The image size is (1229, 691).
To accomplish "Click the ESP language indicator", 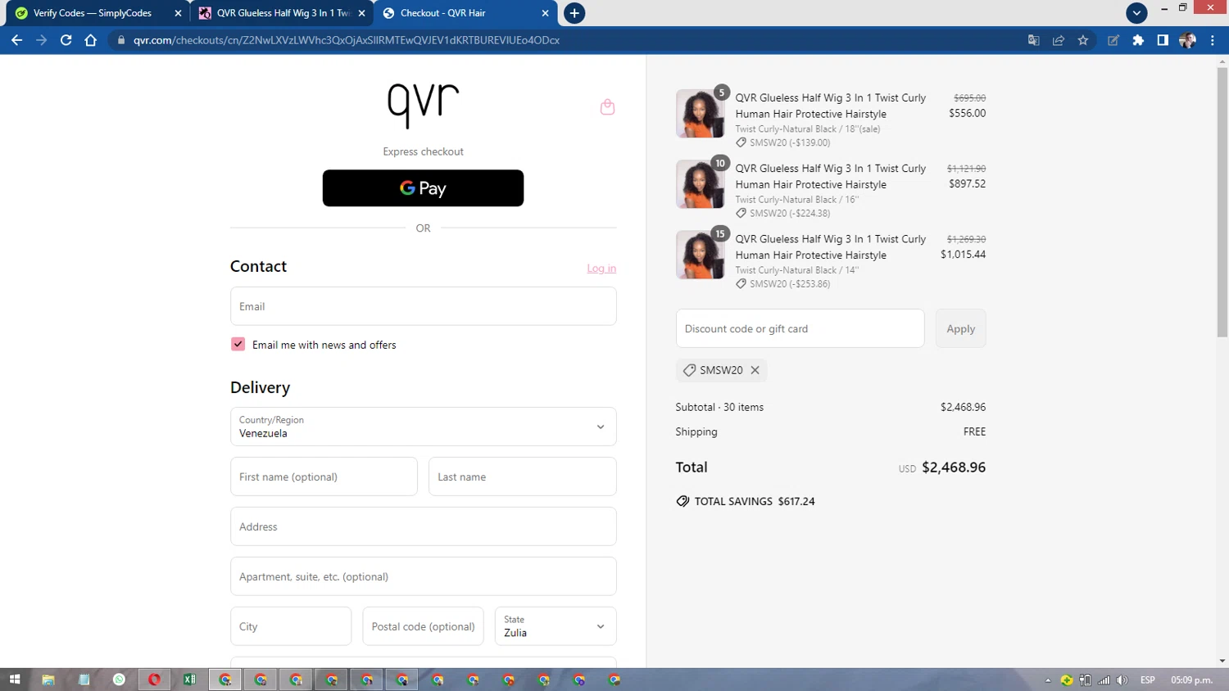I will 1147,680.
